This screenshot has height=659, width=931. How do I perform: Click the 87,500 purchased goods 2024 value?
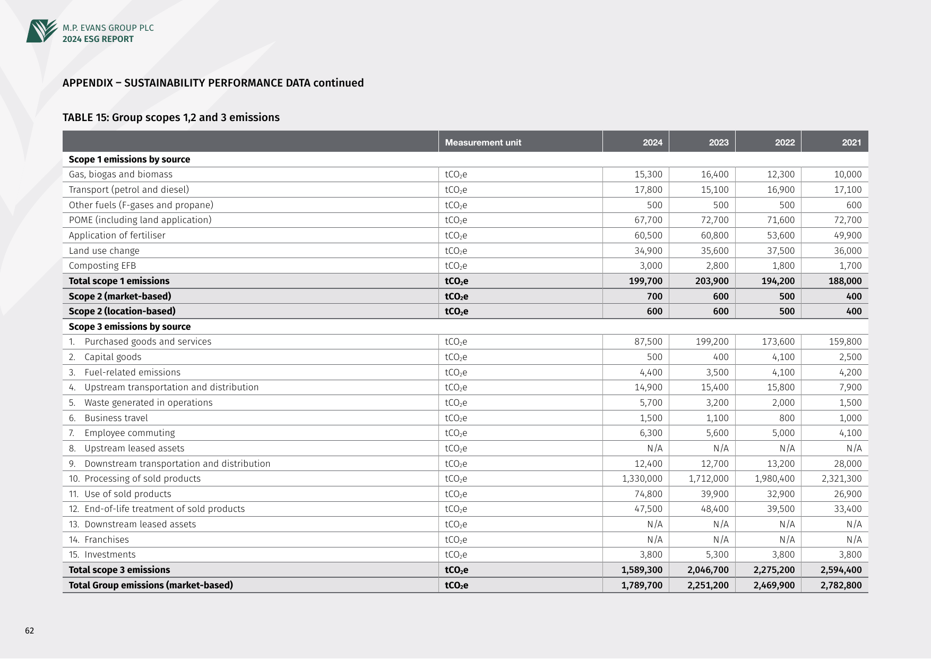point(649,342)
